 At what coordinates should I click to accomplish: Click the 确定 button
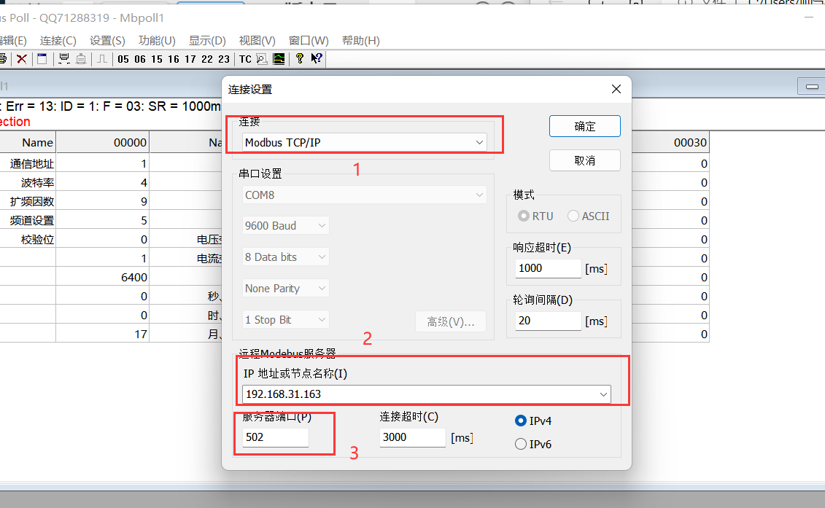coord(584,126)
